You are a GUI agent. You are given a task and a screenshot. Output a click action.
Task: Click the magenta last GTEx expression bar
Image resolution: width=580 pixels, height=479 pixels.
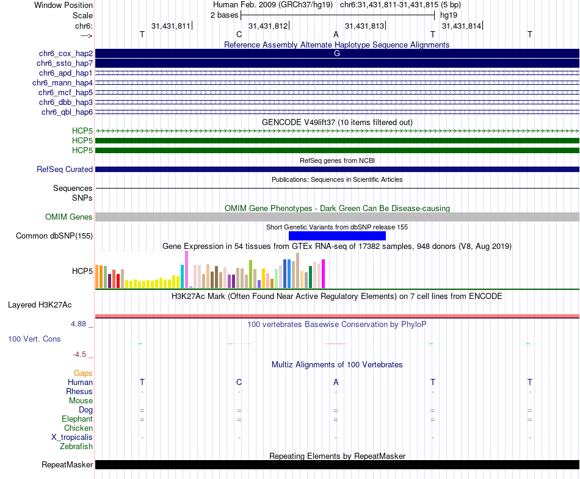click(x=324, y=273)
